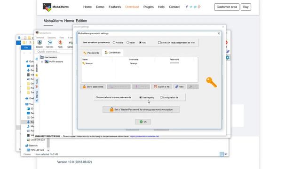This screenshot has width=301, height=169.
Task: Click the Quick access star icon in Explorer
Action: click(27, 61)
